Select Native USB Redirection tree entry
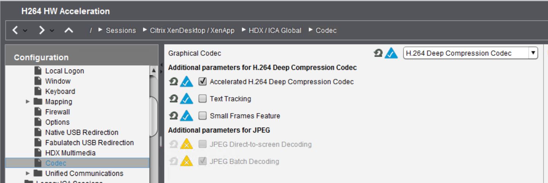The height and width of the screenshot is (183, 548). tap(82, 133)
